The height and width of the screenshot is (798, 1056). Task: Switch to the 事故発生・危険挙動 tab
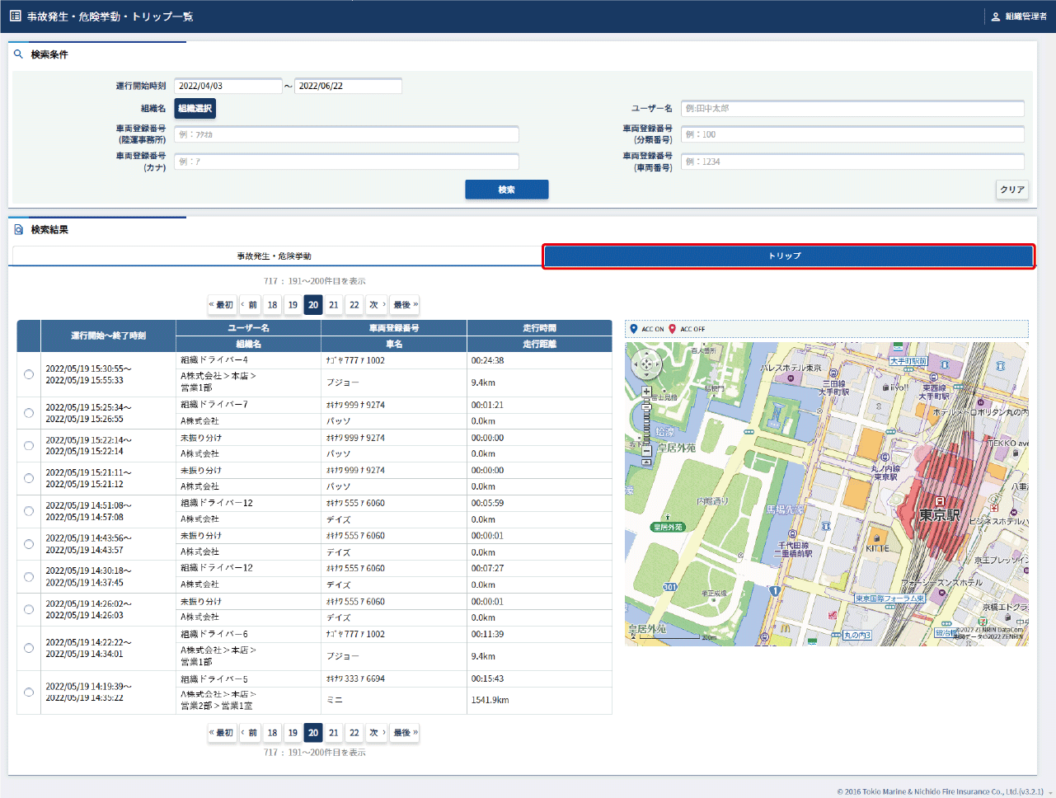point(275,256)
